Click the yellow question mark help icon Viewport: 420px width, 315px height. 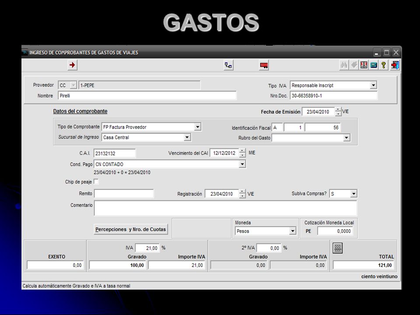384,65
